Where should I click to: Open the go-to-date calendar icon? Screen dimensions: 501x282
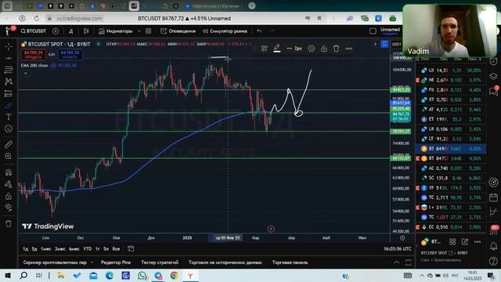coord(131,249)
